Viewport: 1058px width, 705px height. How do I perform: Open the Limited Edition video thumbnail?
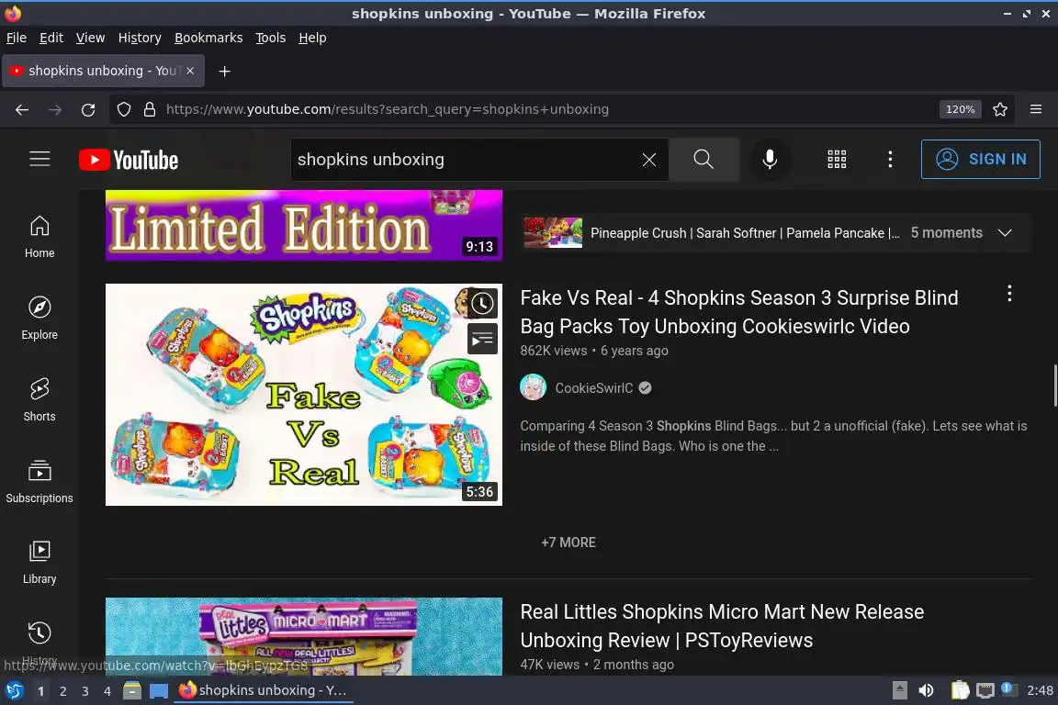304,225
